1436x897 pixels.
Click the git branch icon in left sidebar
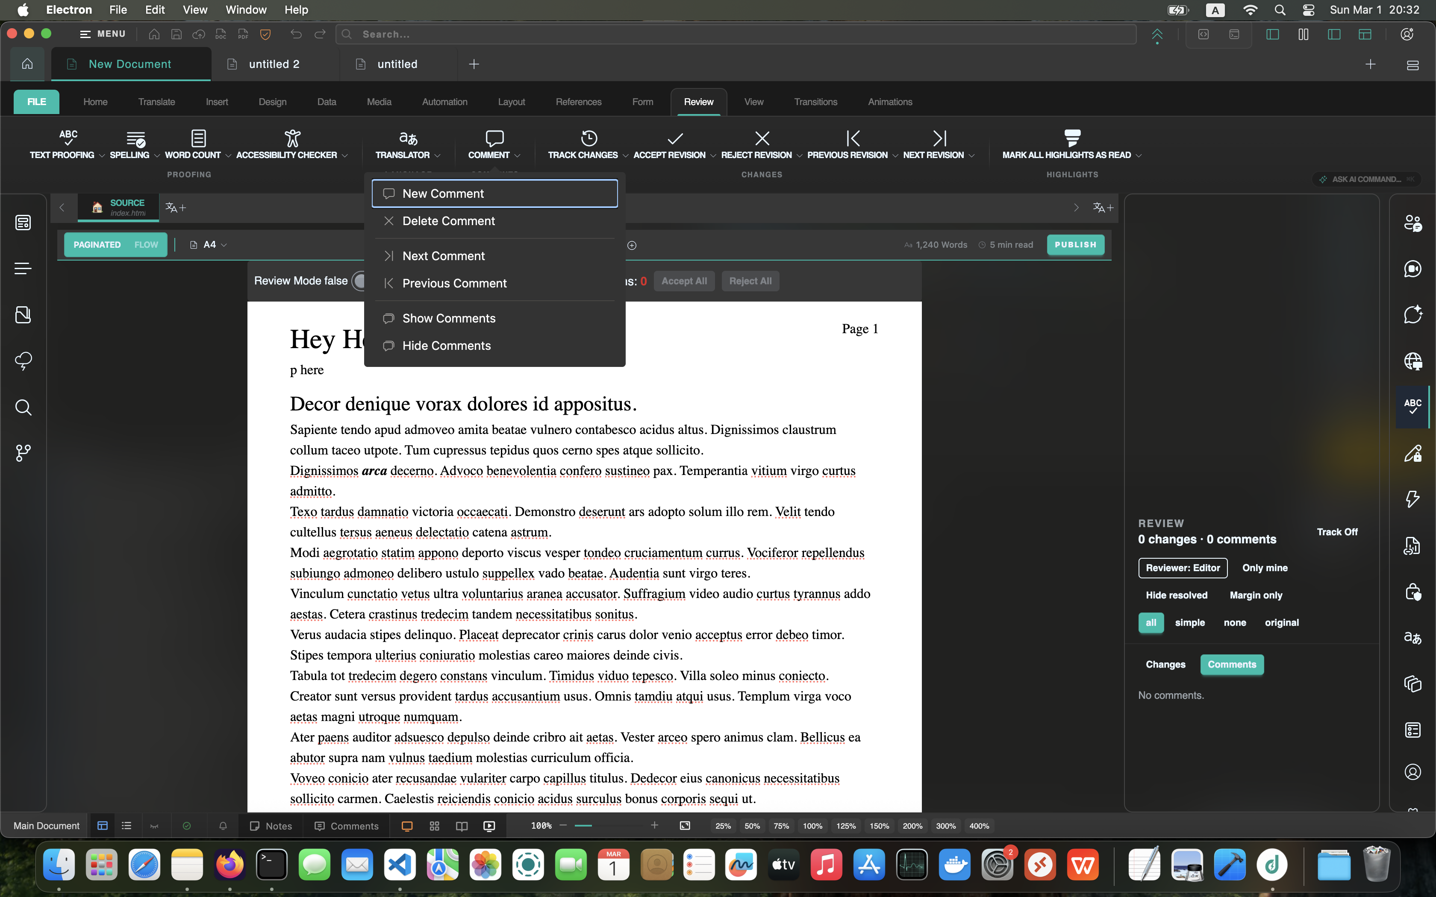tap(23, 453)
